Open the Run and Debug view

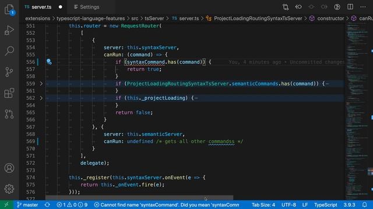pyautogui.click(x=9, y=30)
